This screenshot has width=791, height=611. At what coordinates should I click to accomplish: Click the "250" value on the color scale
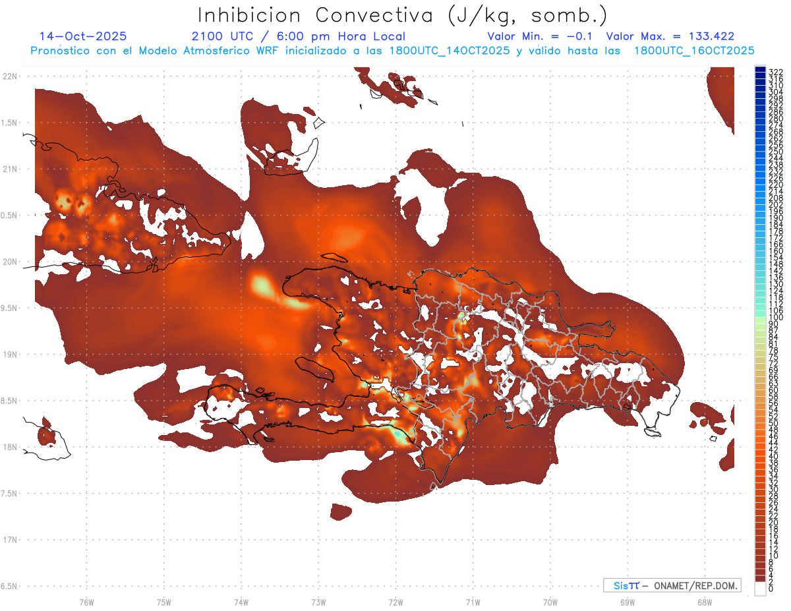pos(776,152)
